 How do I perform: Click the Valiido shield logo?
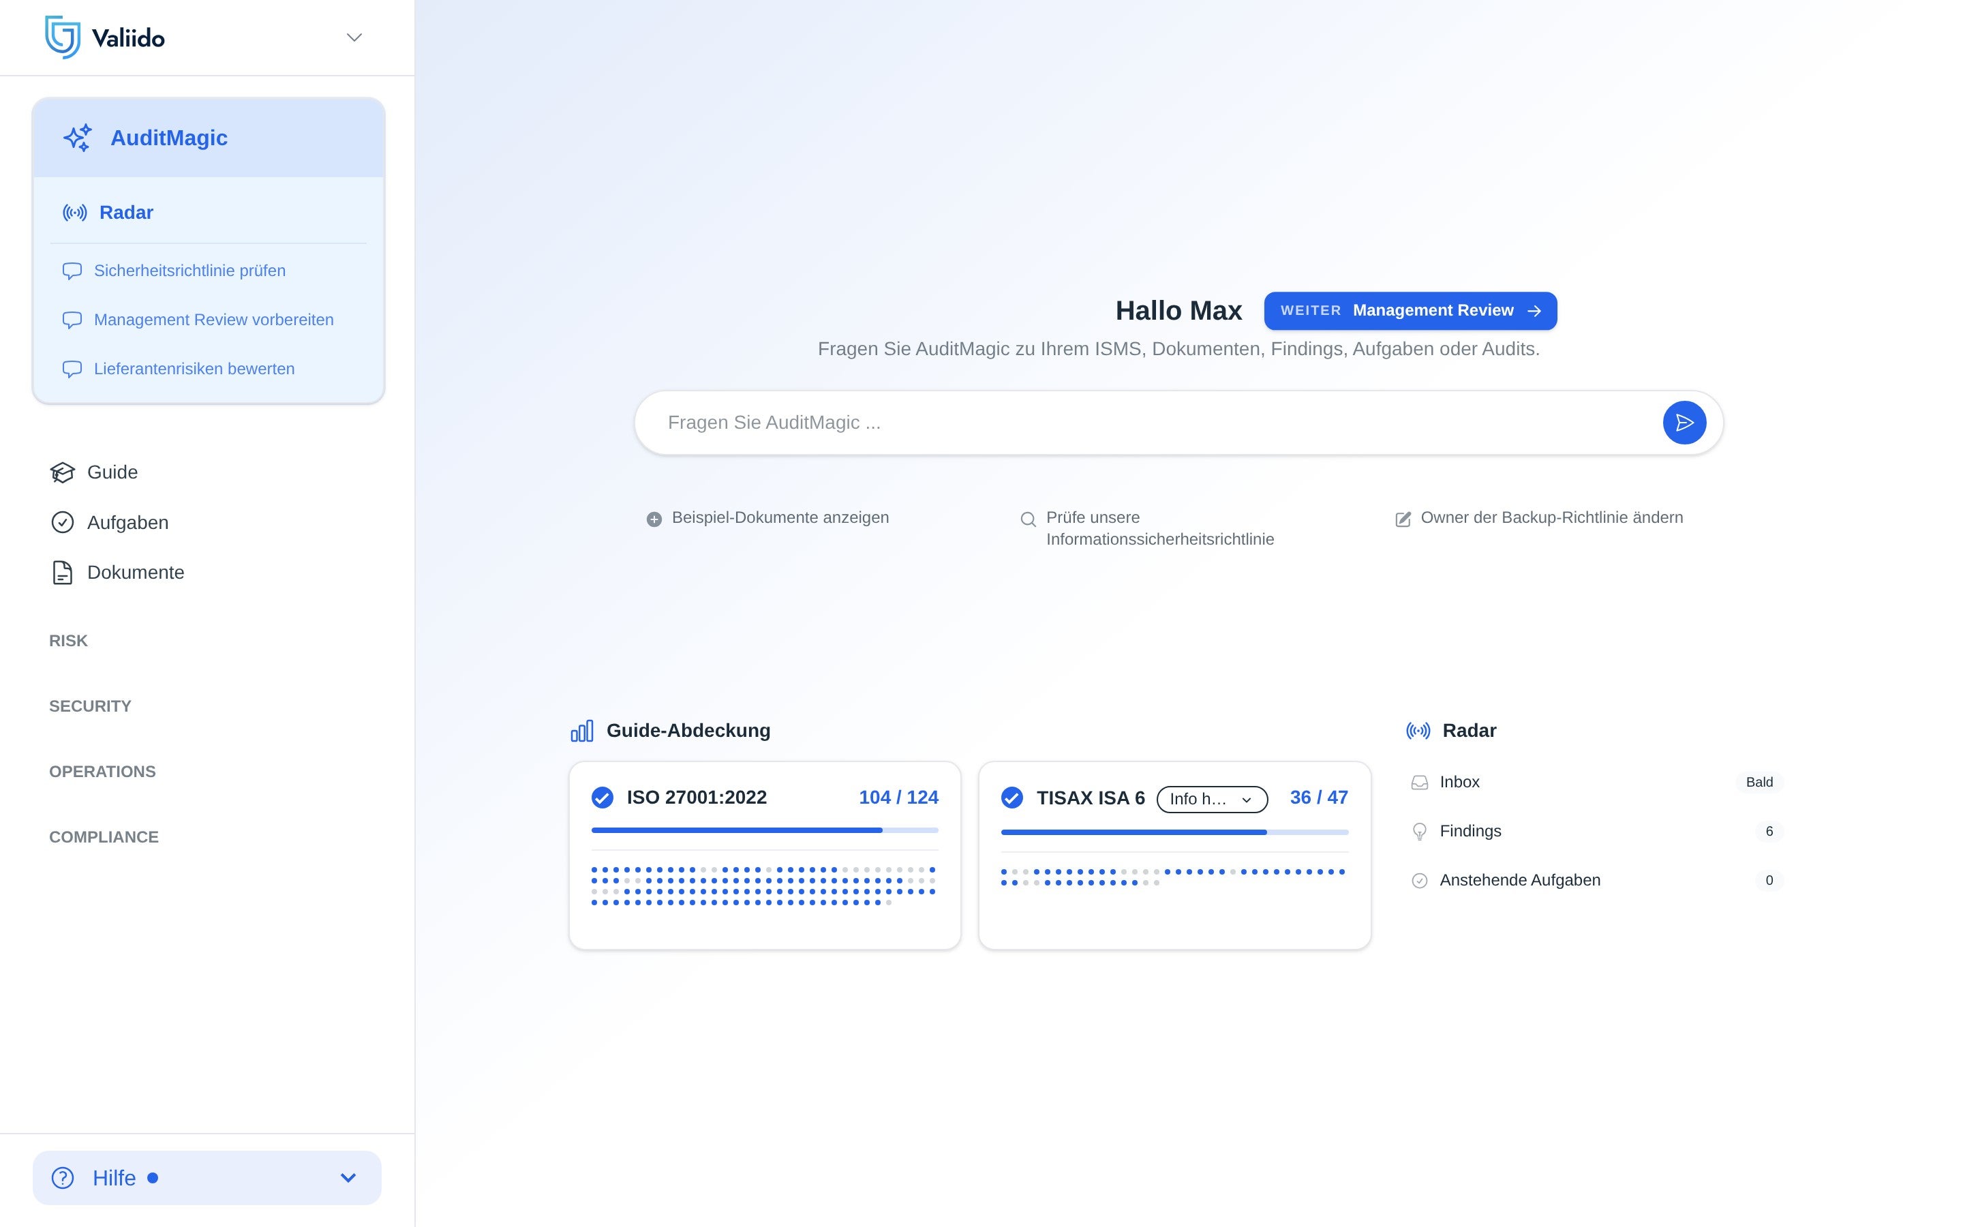[63, 37]
